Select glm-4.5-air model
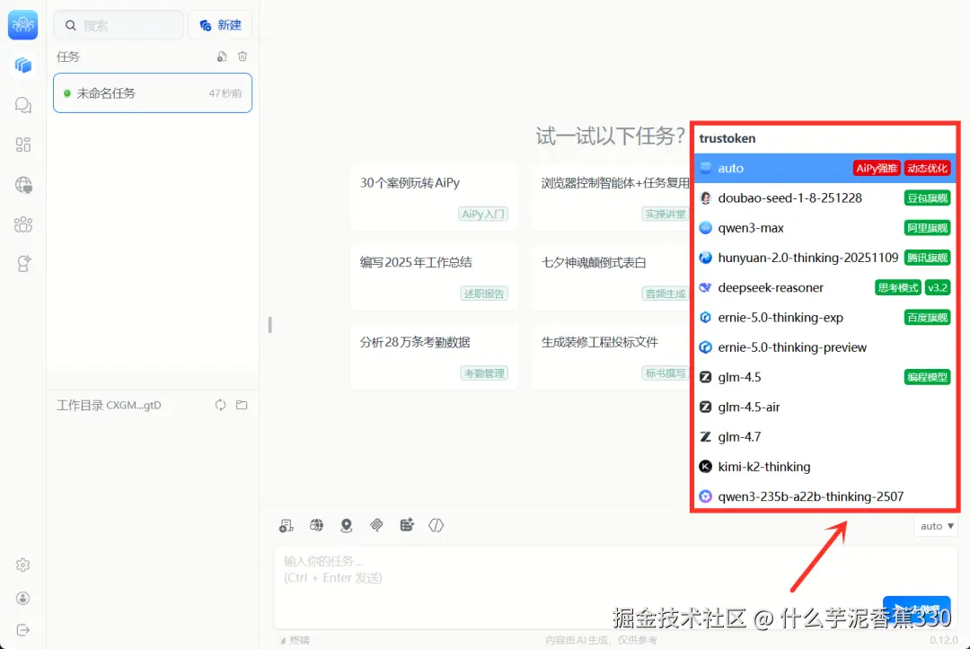This screenshot has height=649, width=970. [x=824, y=407]
